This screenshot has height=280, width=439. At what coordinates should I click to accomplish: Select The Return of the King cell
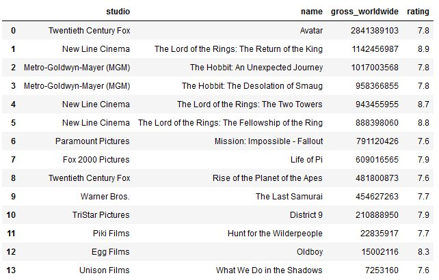tap(239, 49)
